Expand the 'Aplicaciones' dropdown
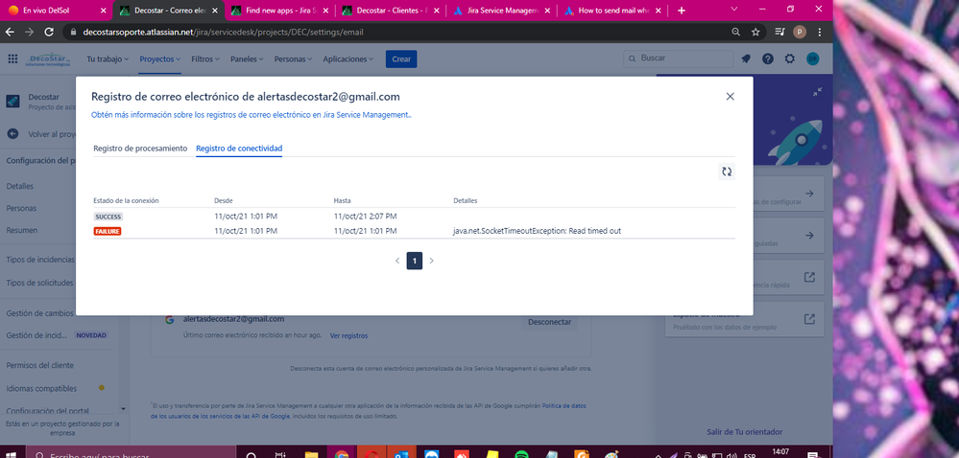This screenshot has height=458, width=959. (x=348, y=59)
